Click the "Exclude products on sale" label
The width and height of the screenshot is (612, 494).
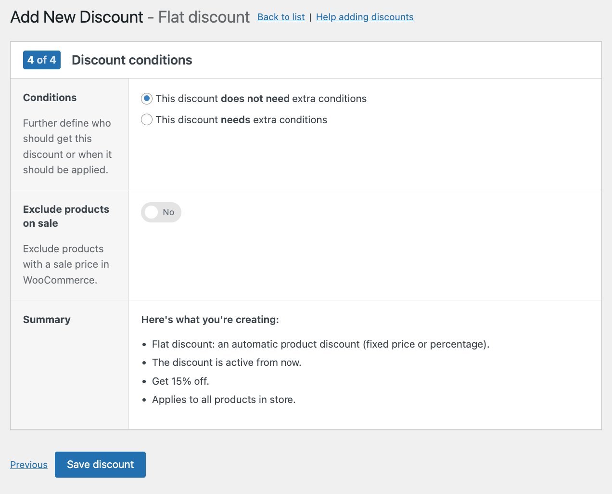pyautogui.click(x=66, y=216)
